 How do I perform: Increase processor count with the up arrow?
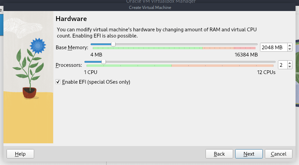(x=289, y=63)
